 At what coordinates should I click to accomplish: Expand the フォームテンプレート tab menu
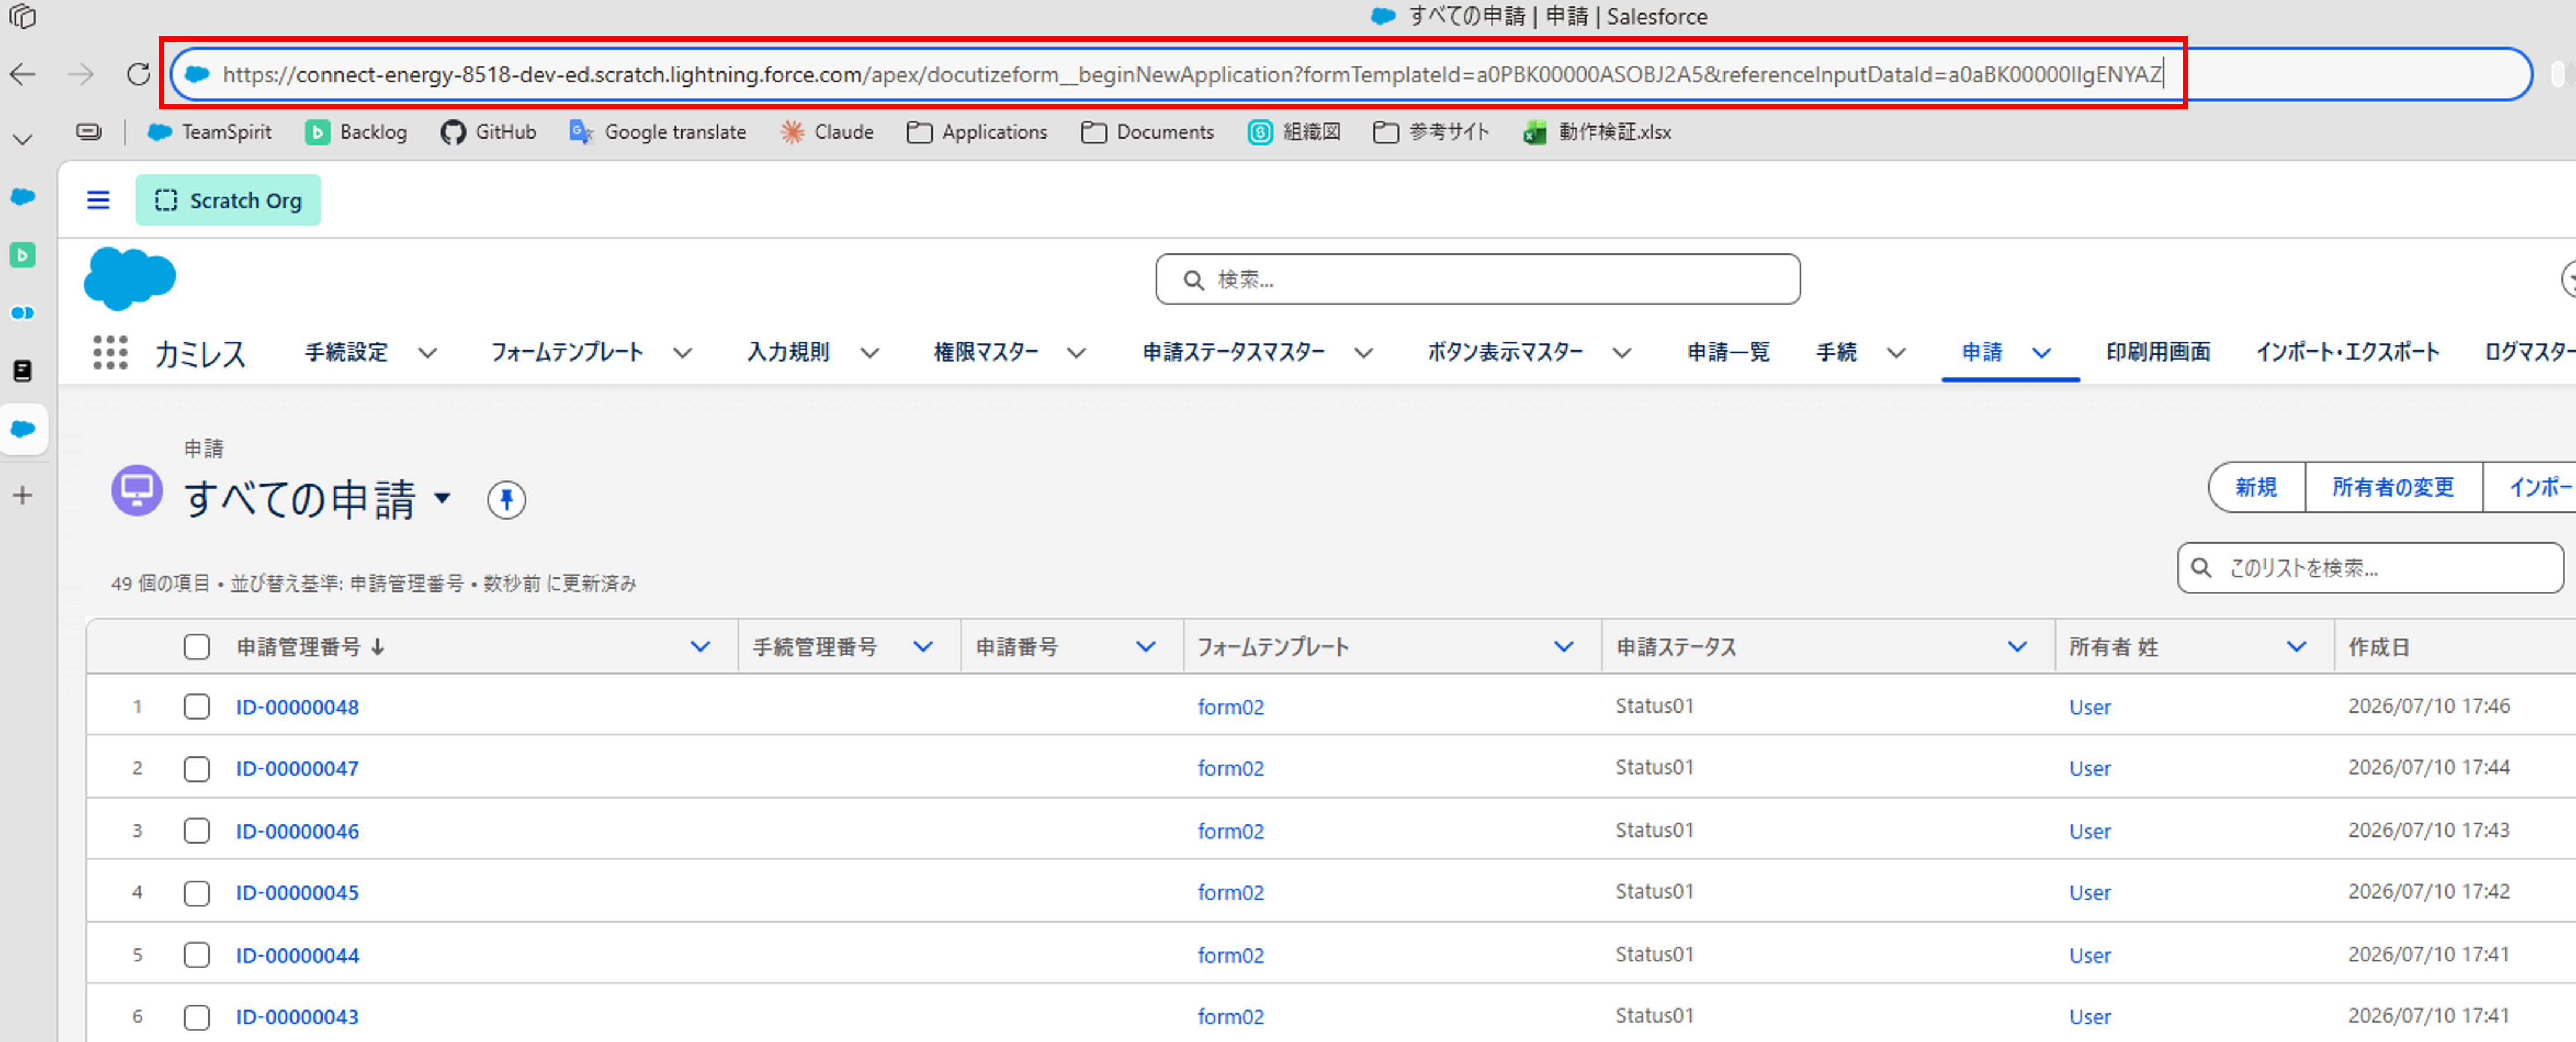click(682, 353)
